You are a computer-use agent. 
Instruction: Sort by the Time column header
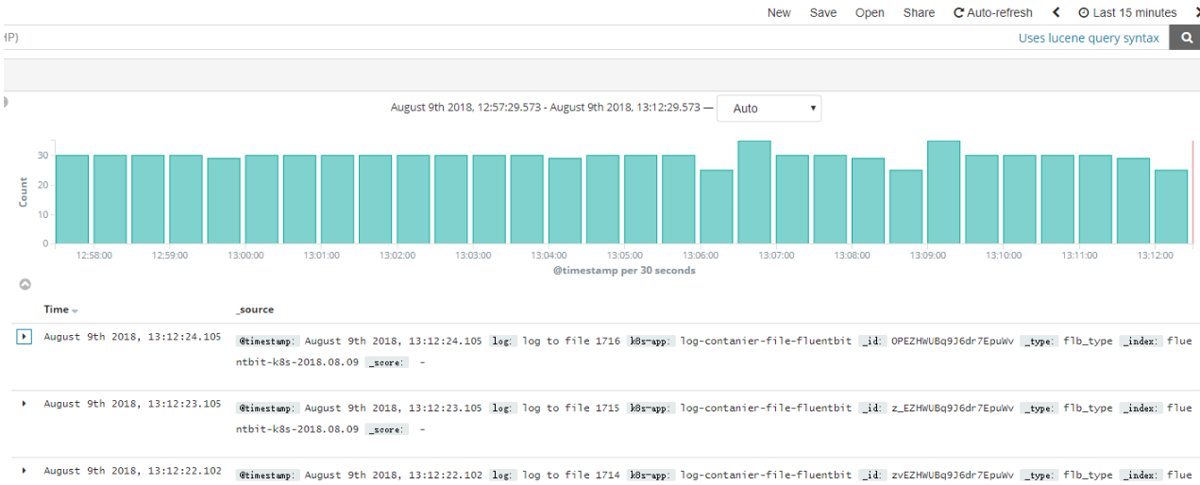pos(57,309)
